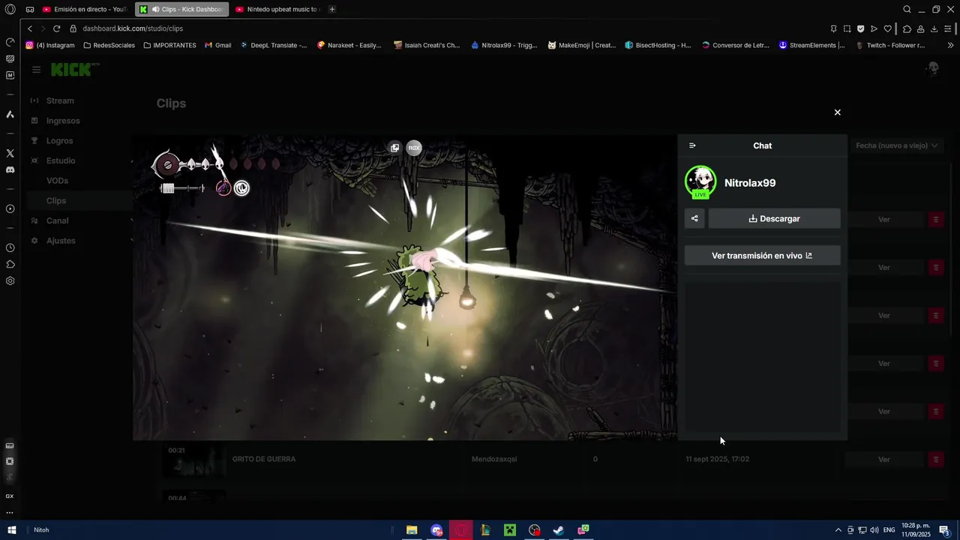The width and height of the screenshot is (960, 540).
Task: Open the Logros sidebar item
Action: (x=59, y=141)
